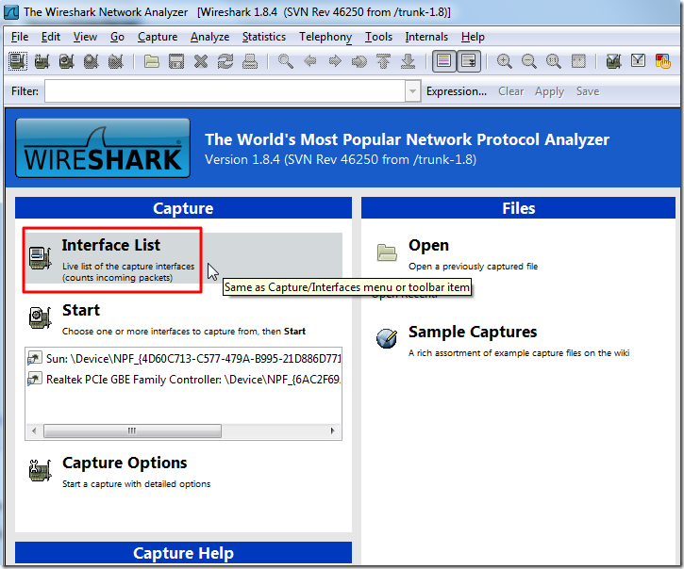Screen dimensions: 684x569
Task: Find a packet with magnifier icon
Action: (x=286, y=61)
